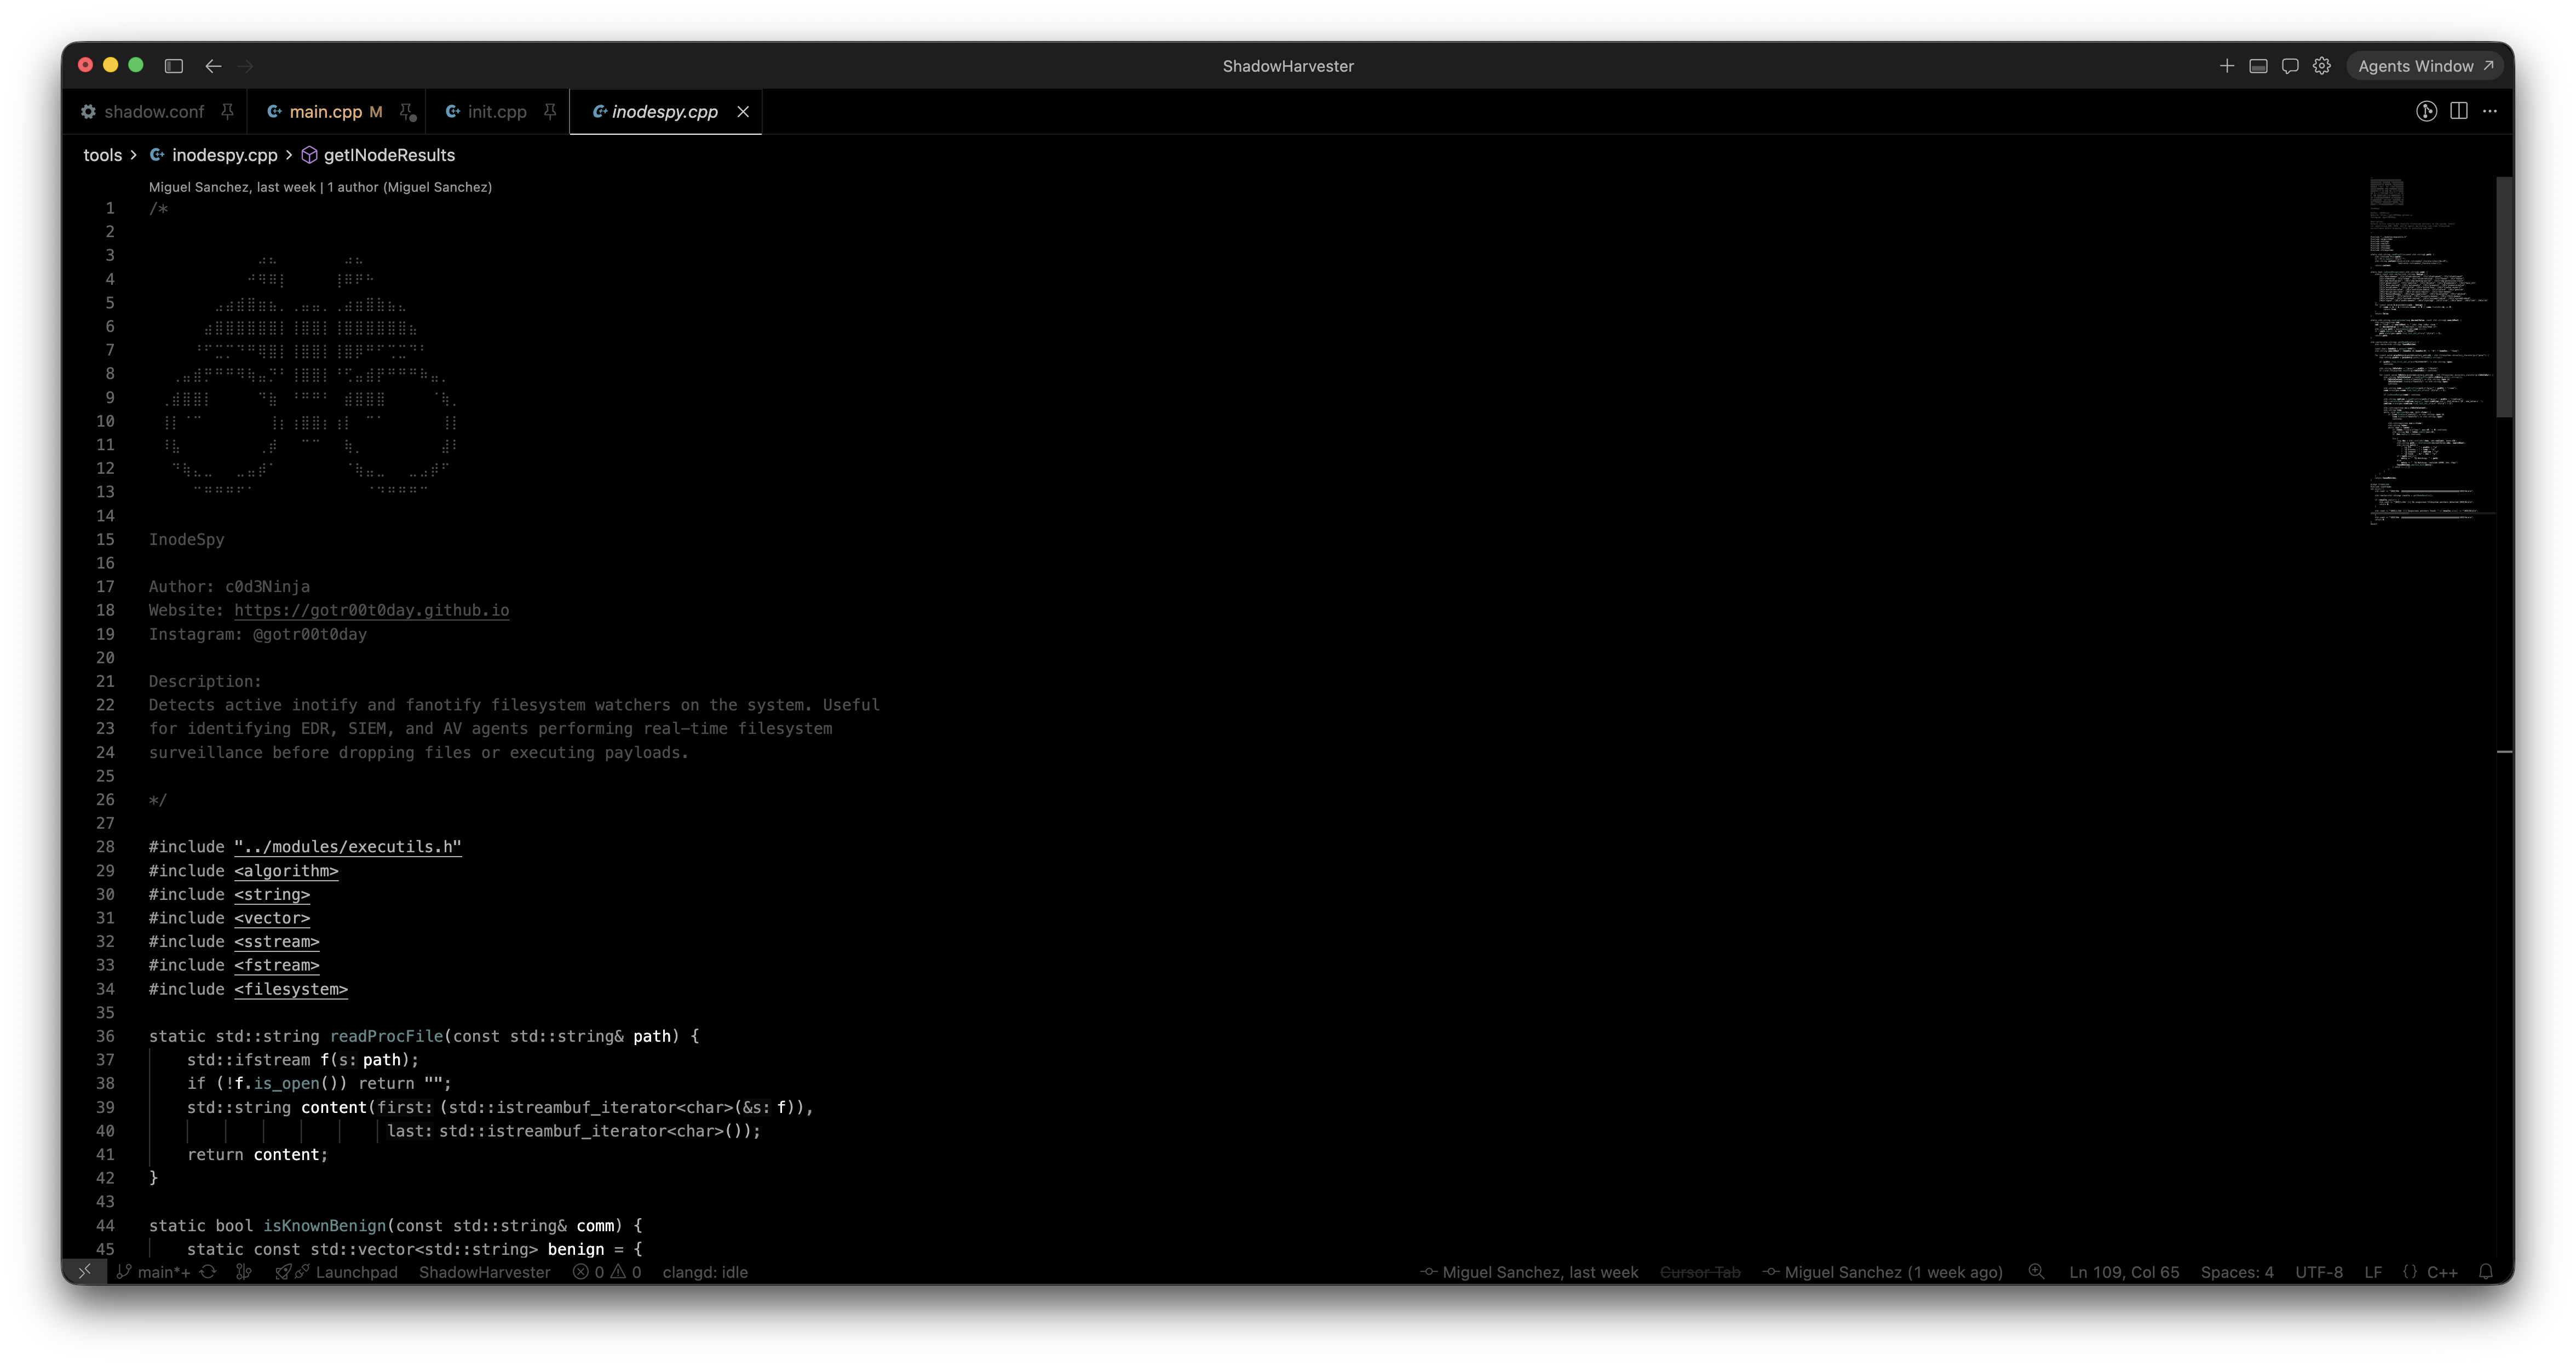Change the UTF-8 file encoding

tap(2319, 1272)
